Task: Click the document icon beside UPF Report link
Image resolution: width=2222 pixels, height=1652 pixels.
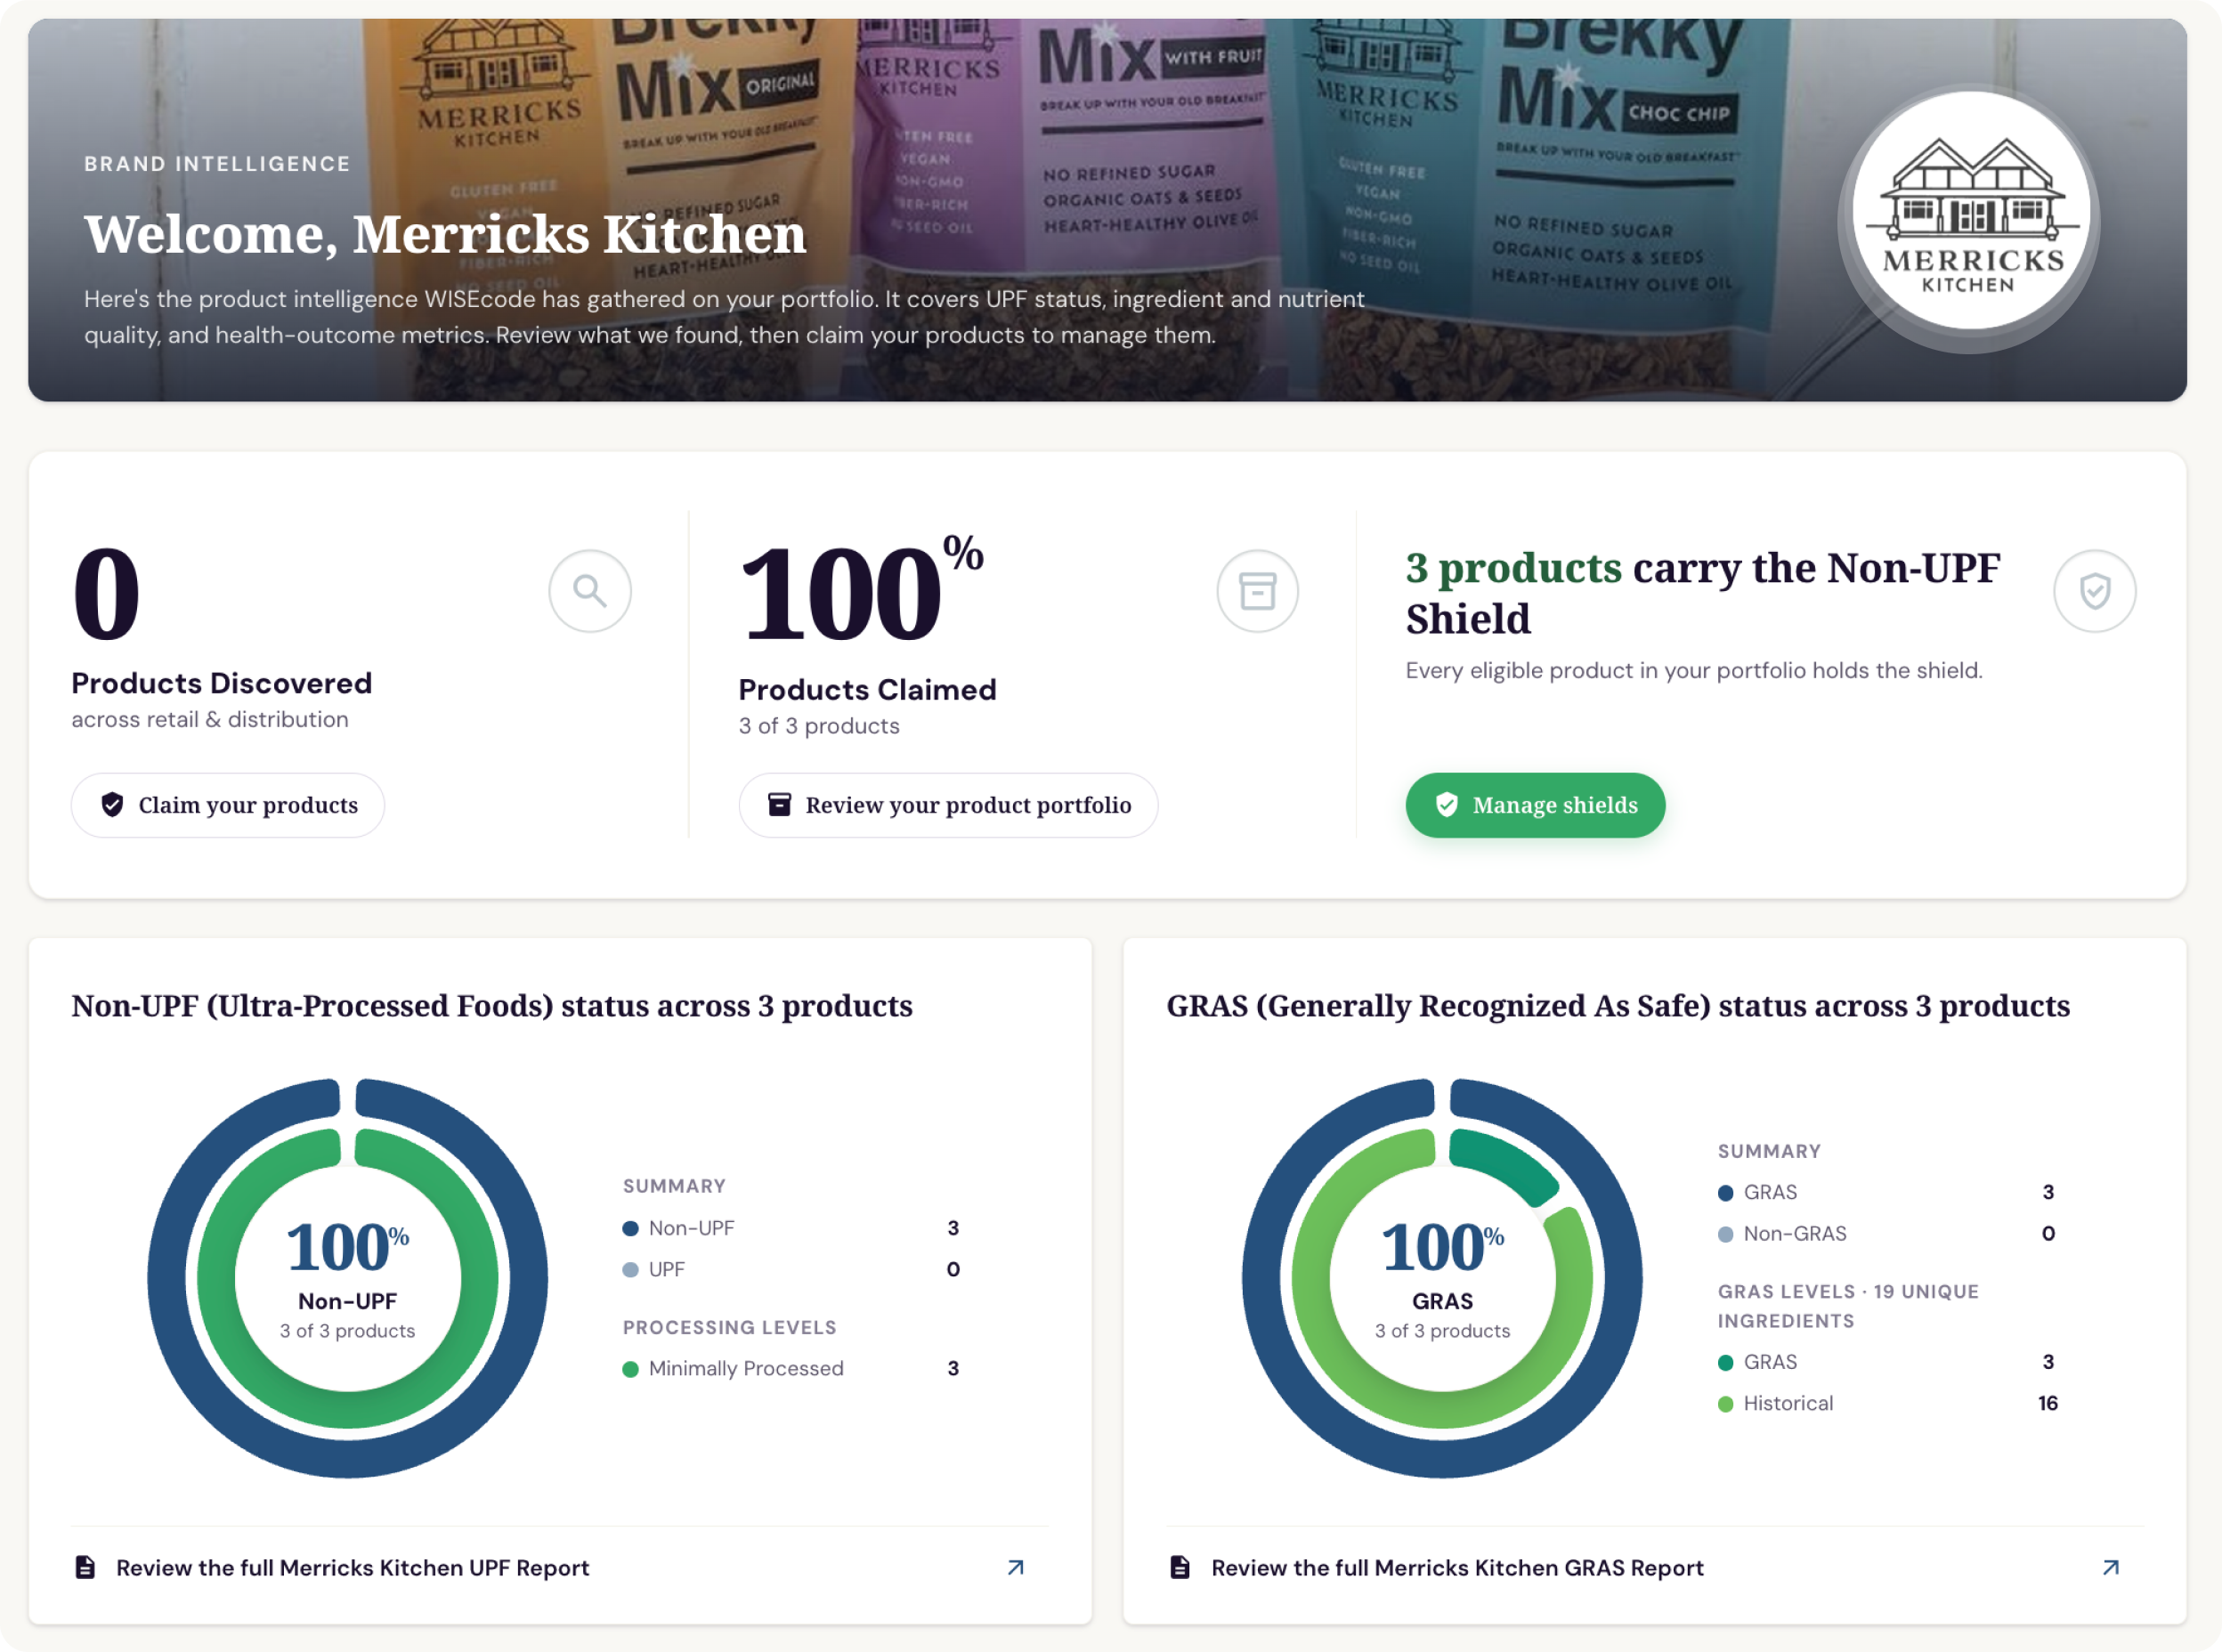Action: (86, 1567)
